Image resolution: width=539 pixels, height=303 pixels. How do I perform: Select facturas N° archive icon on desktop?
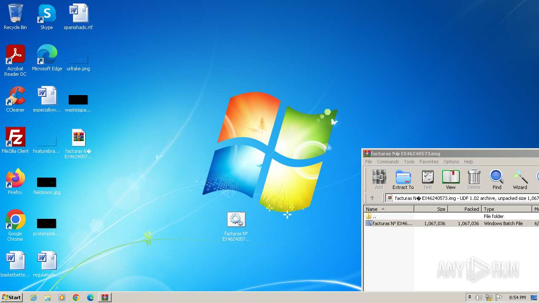(x=78, y=144)
